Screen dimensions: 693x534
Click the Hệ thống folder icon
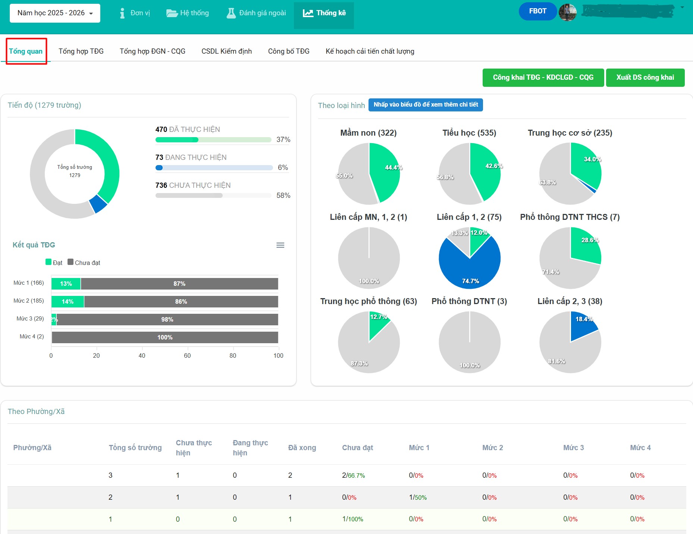pyautogui.click(x=172, y=13)
